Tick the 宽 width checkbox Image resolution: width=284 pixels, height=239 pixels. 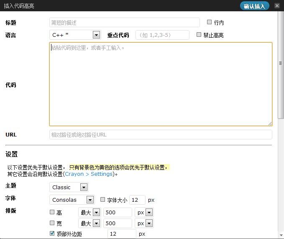52,223
